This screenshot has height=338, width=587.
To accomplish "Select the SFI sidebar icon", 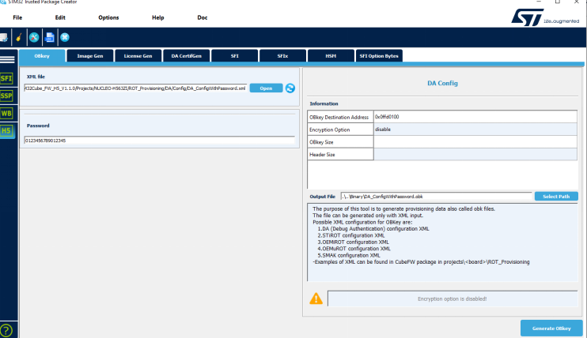I will click(6, 78).
